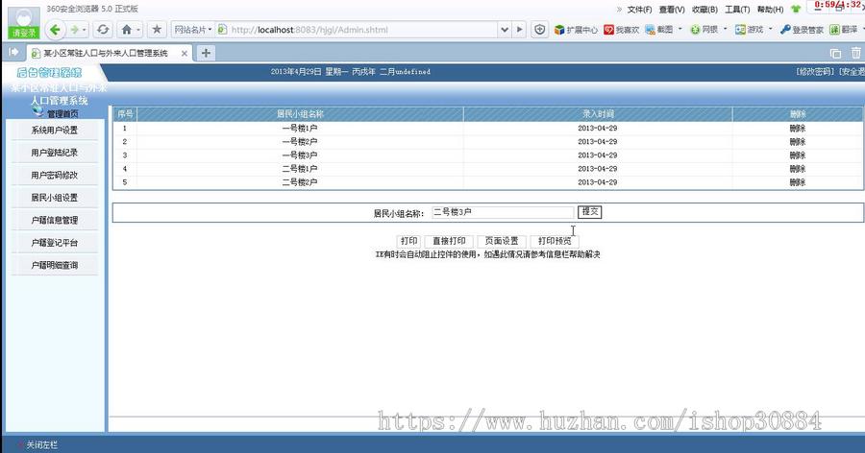Open 户籍信息管理 in the sidebar
The height and width of the screenshot is (453, 865).
tap(54, 220)
